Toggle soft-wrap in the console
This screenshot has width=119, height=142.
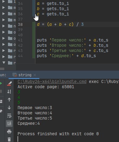(9, 116)
